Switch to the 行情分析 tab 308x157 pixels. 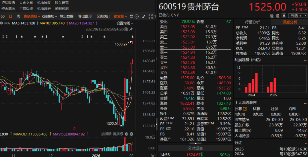pos(252,22)
